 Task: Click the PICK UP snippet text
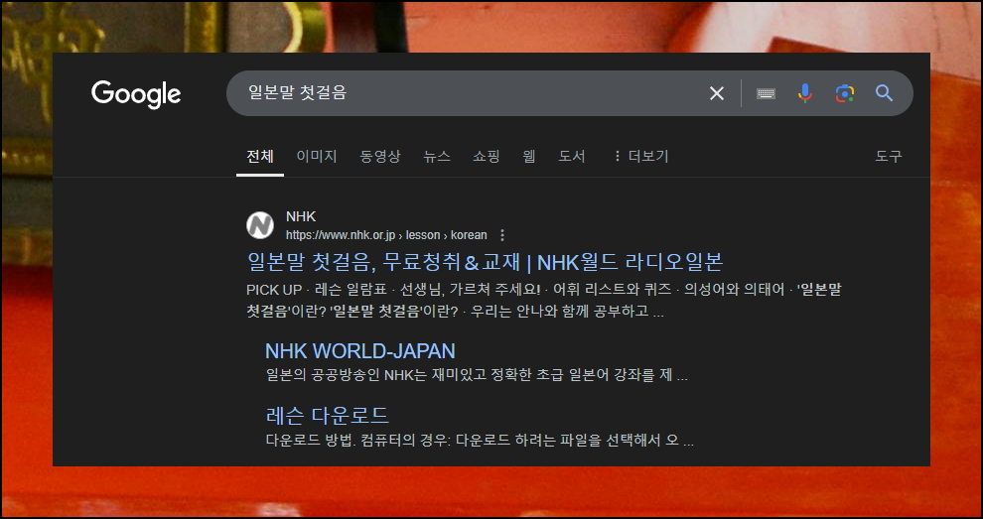(543, 301)
